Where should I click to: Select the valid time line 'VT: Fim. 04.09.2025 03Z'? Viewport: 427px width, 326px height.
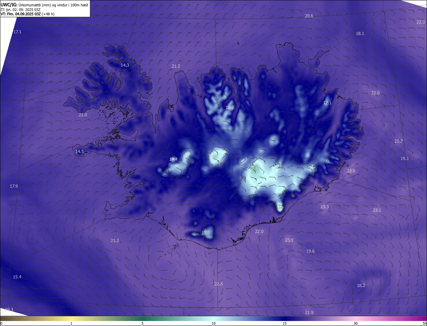(x=21, y=14)
